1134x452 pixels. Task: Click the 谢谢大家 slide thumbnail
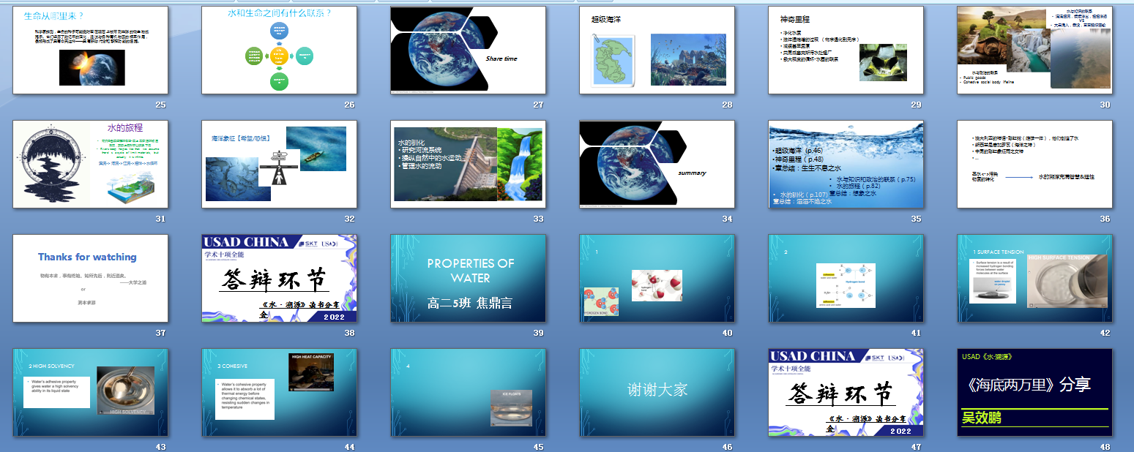click(x=657, y=392)
